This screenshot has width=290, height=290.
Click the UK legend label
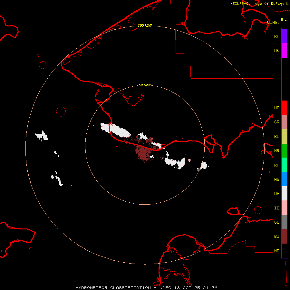[x=276, y=51]
